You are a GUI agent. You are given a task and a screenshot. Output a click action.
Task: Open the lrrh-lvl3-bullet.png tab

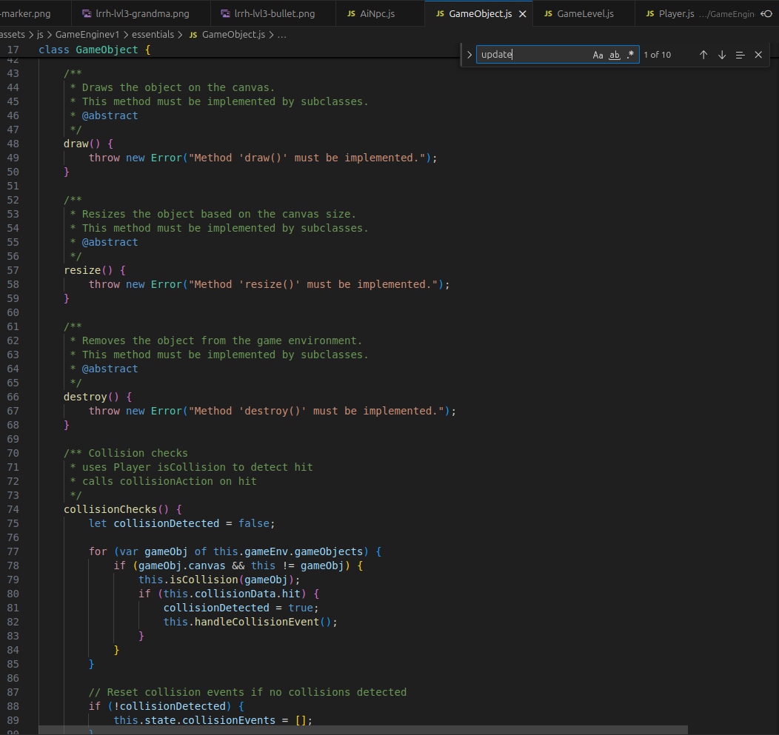pyautogui.click(x=274, y=13)
